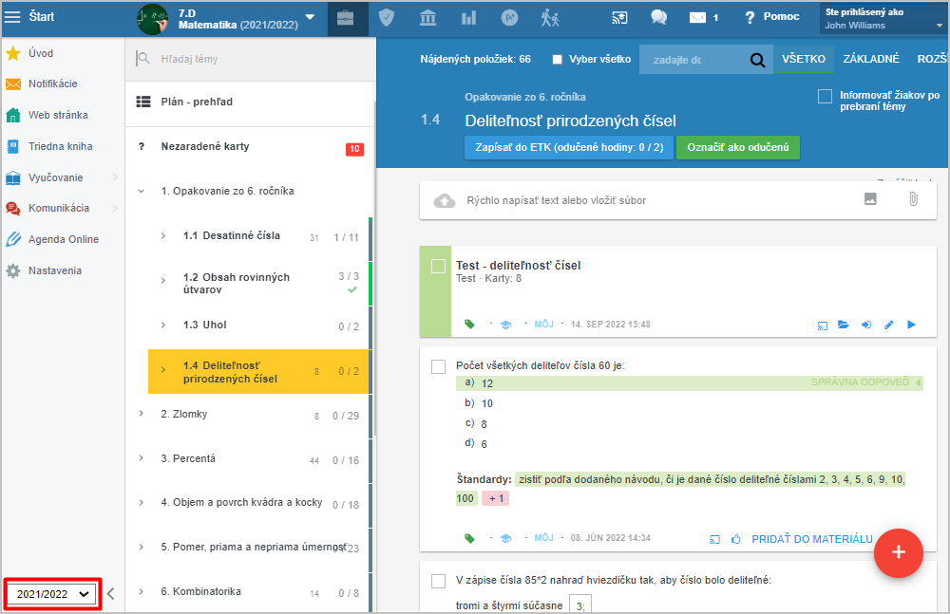Open the chat bubbles icon in top bar
The width and height of the screenshot is (950, 614).
[x=658, y=17]
